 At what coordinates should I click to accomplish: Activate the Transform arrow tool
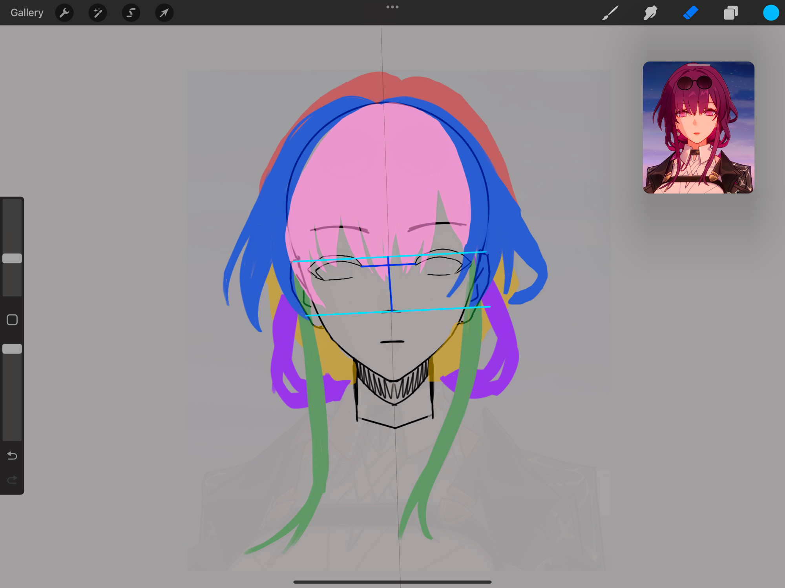[x=164, y=13]
